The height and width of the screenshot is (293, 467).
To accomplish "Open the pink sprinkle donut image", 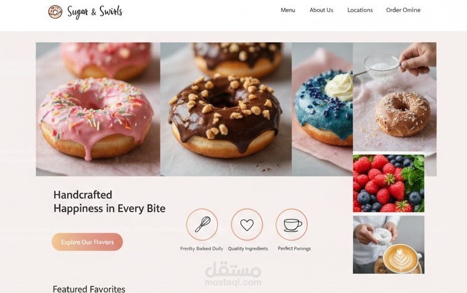I will pyautogui.click(x=98, y=109).
